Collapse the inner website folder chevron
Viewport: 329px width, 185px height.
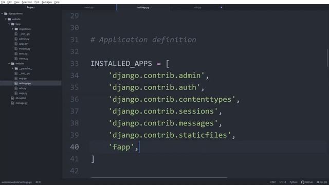click(9, 64)
